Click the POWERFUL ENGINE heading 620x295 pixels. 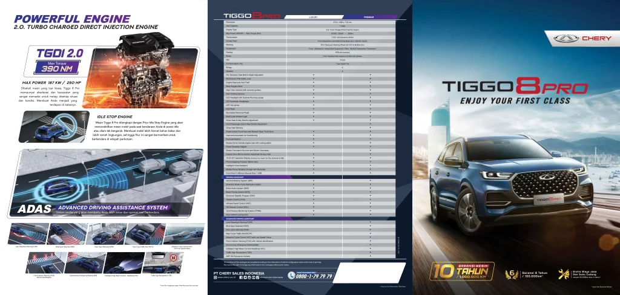coord(72,19)
